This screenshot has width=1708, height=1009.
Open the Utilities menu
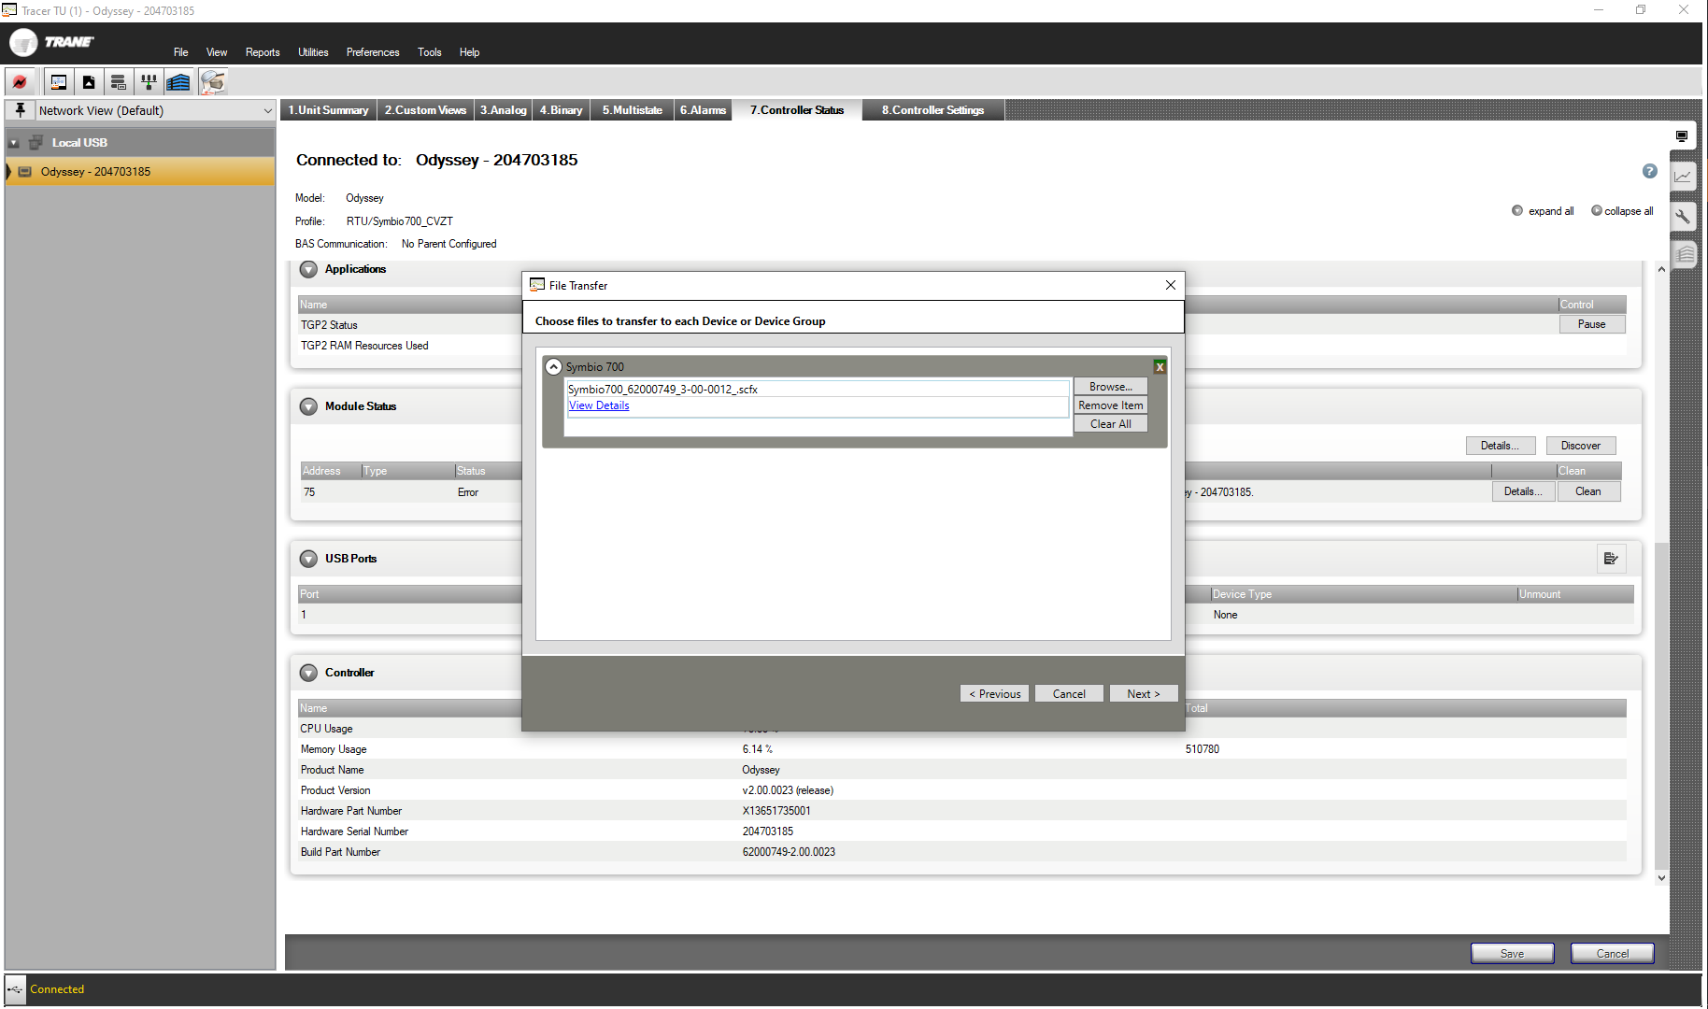click(x=313, y=52)
